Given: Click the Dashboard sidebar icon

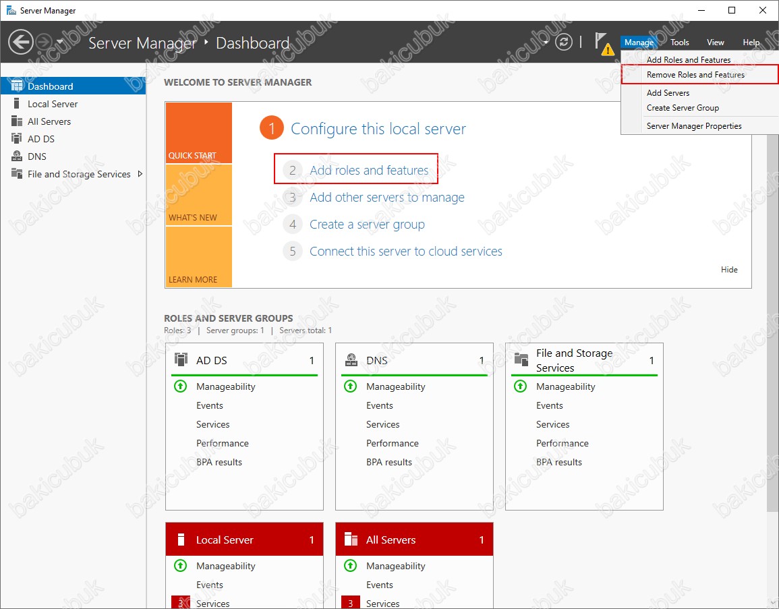Looking at the screenshot, I should tap(17, 86).
